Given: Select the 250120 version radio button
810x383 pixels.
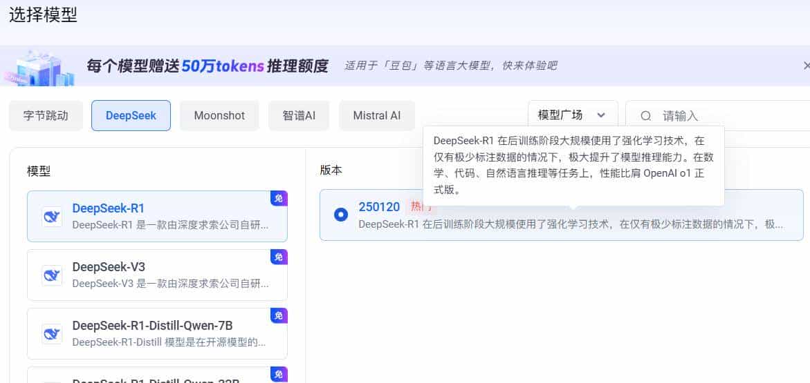Looking at the screenshot, I should click(x=341, y=215).
